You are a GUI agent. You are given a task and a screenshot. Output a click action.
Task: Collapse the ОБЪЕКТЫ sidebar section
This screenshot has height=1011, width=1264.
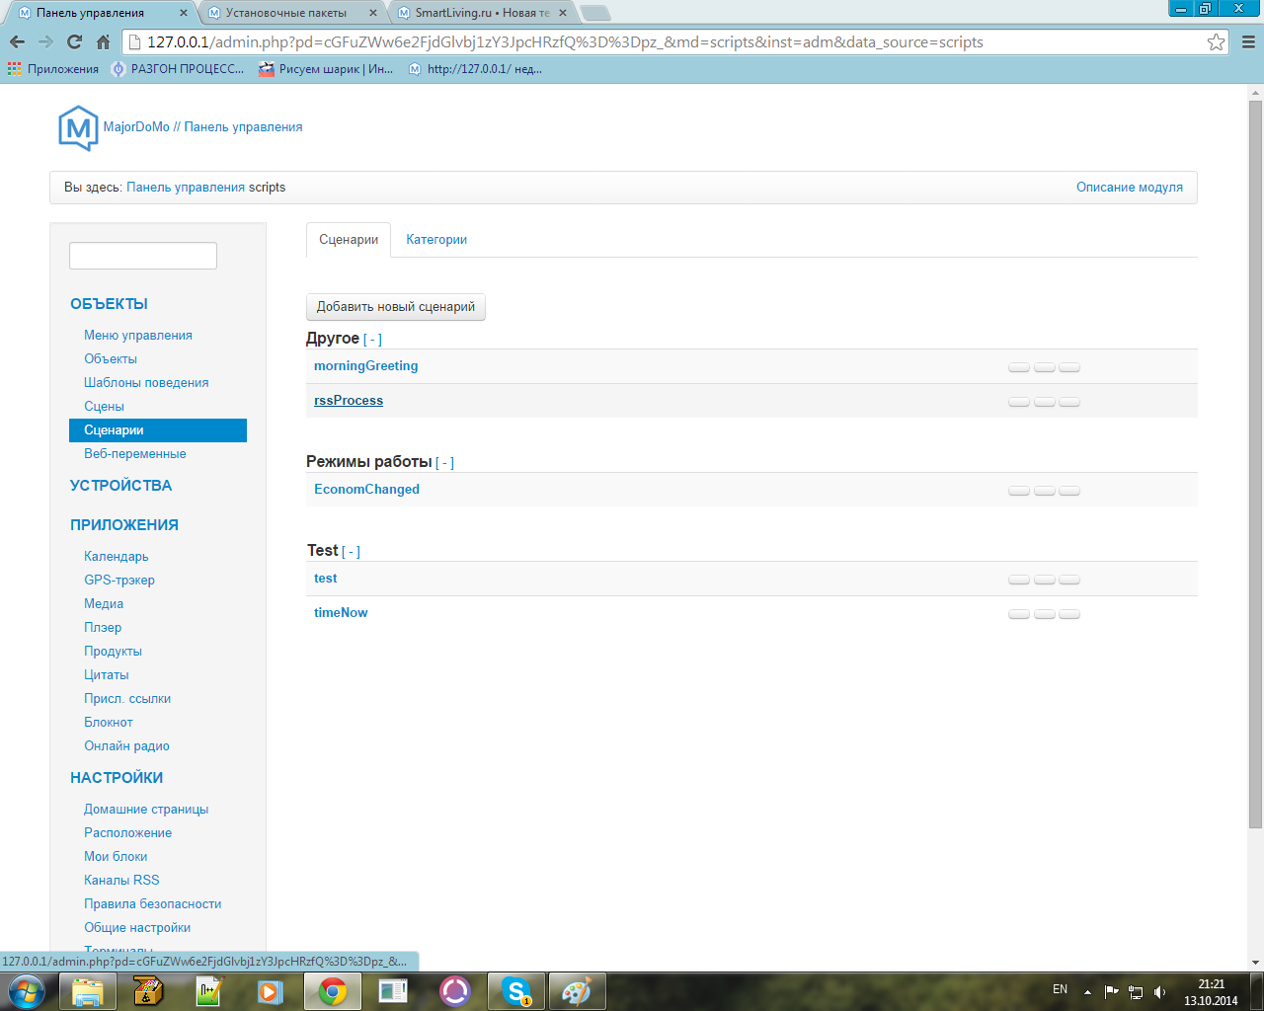(109, 304)
